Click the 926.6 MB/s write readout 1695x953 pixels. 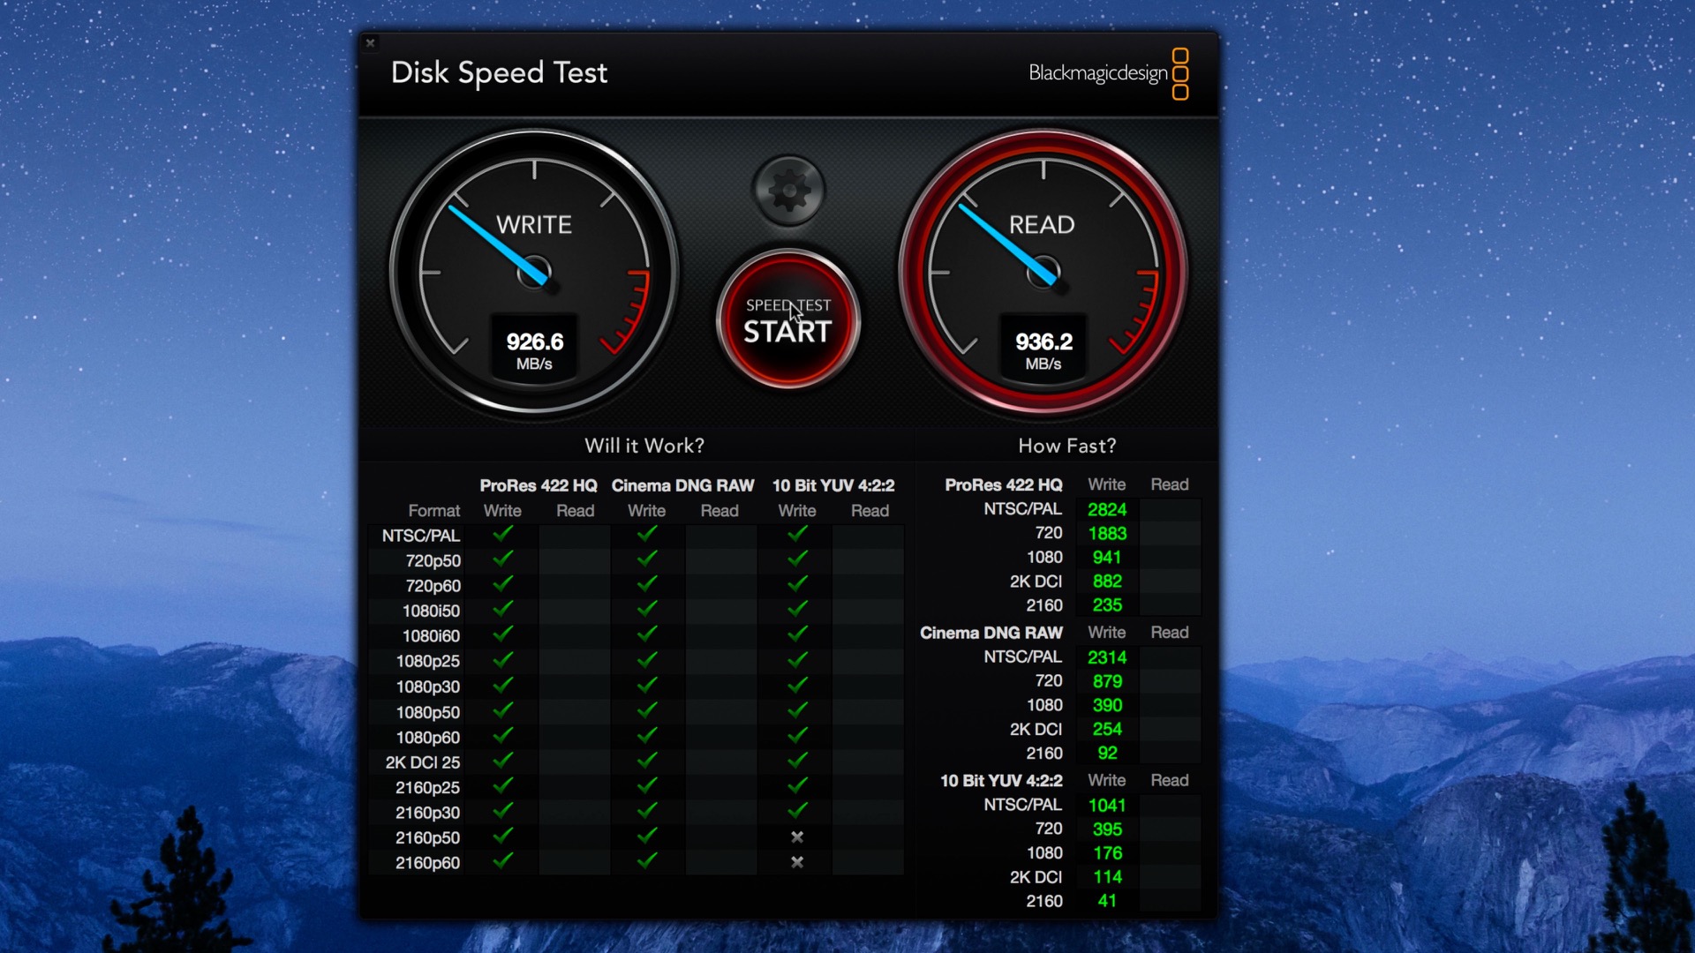coord(534,350)
